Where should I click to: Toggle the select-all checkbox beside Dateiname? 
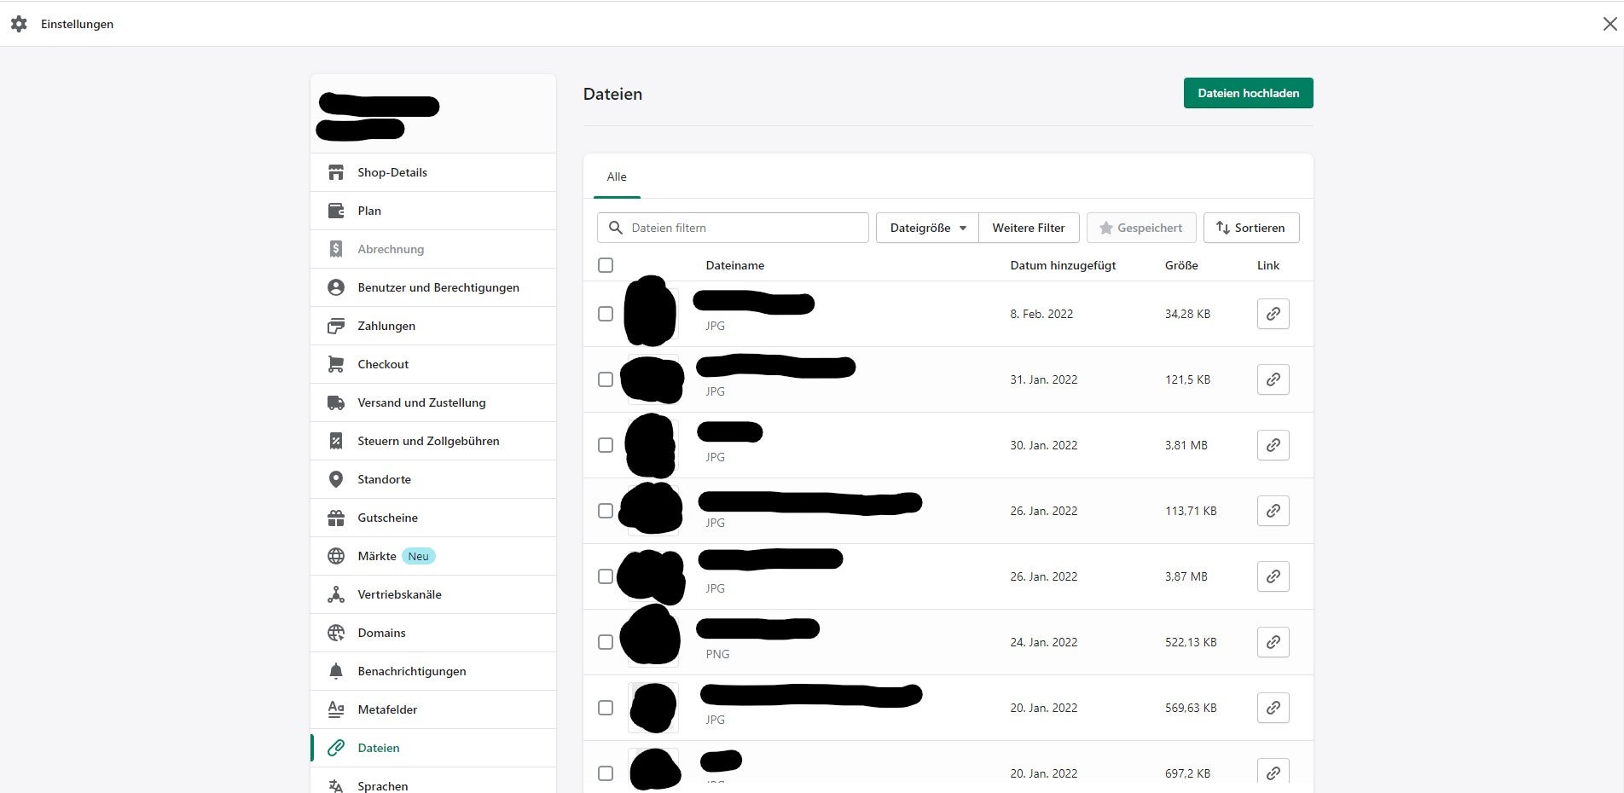606,265
